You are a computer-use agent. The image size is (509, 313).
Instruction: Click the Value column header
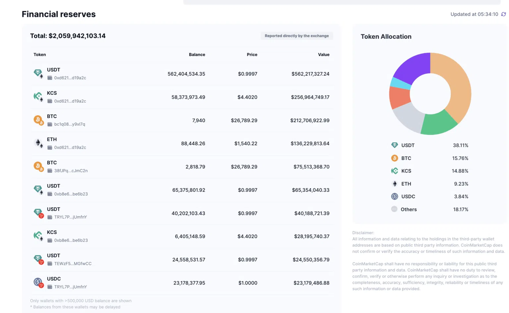pyautogui.click(x=323, y=55)
